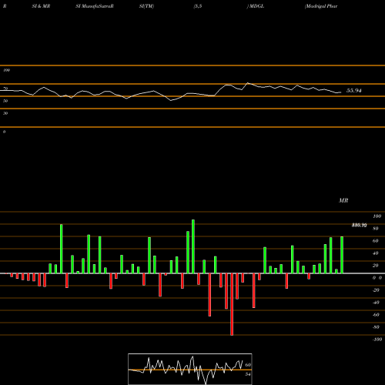This screenshot has width=385, height=385.
Task: Click the 54 label in the mini chart
Action: (248, 374)
